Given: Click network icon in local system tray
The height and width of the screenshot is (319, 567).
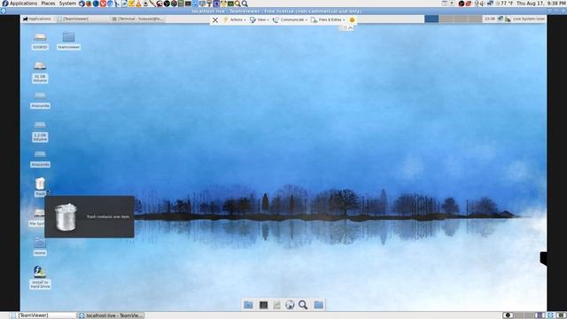Looking at the screenshot, I should tap(490, 4).
